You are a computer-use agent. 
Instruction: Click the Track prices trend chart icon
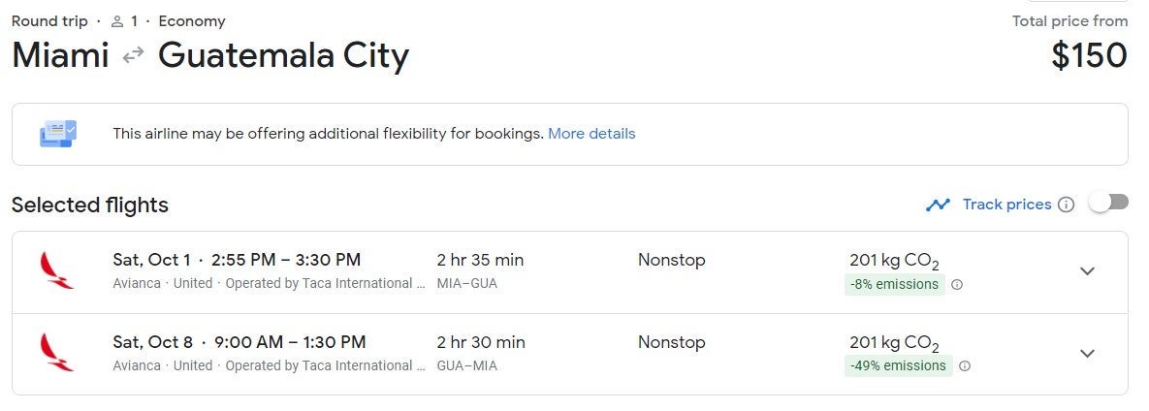[938, 205]
